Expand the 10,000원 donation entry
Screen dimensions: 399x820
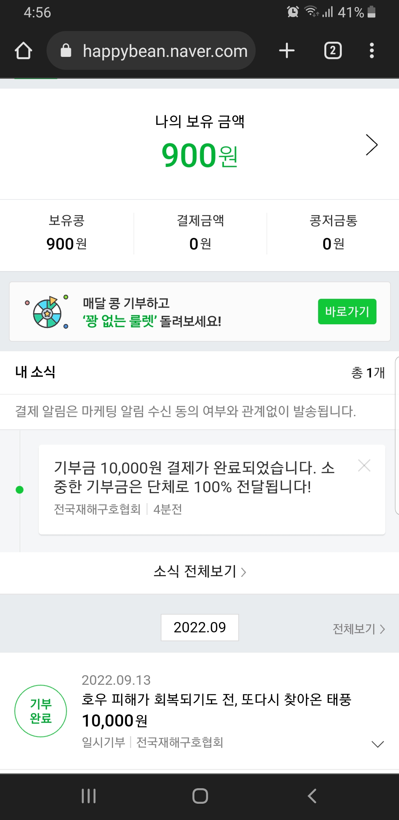(378, 744)
